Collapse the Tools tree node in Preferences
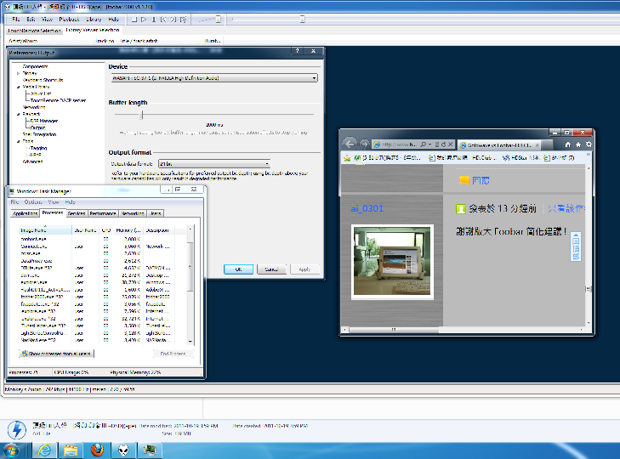The width and height of the screenshot is (620, 459). tap(18, 141)
